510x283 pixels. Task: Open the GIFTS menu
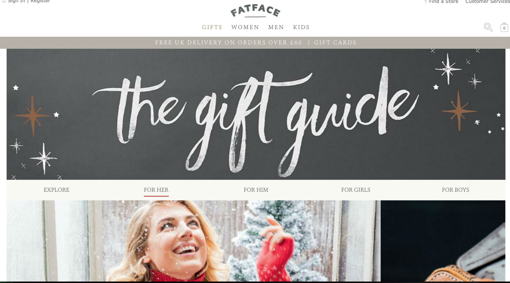212,27
